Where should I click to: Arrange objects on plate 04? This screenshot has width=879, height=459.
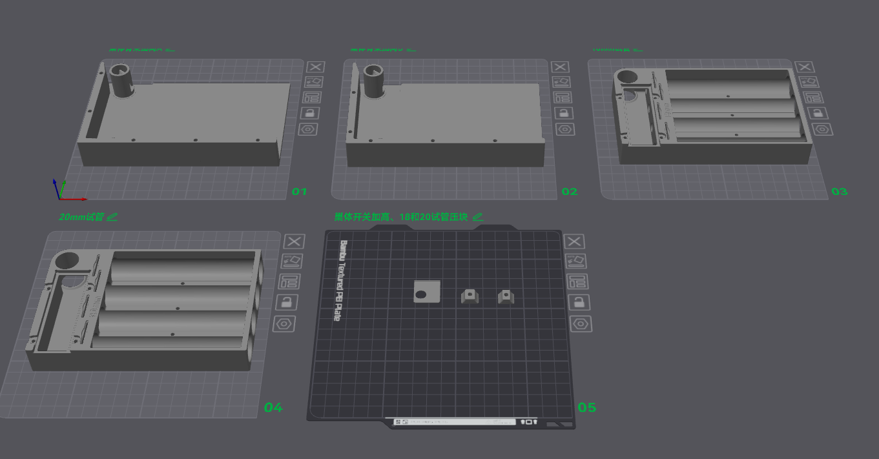tap(289, 281)
